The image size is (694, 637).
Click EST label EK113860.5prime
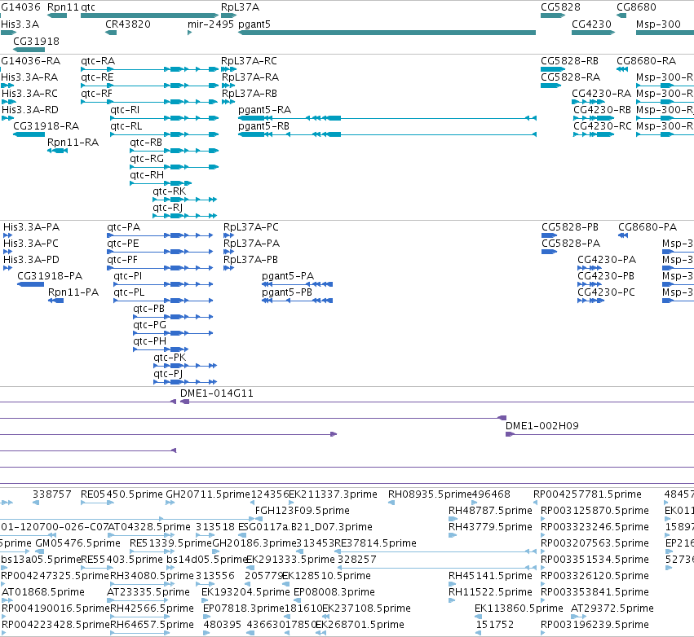point(519,608)
